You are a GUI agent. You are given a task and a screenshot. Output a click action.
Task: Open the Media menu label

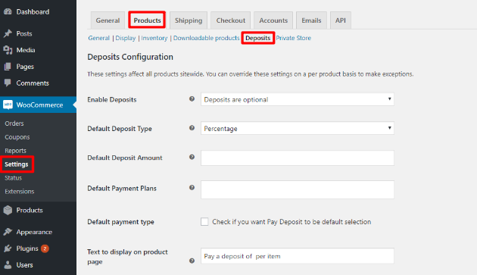26,50
